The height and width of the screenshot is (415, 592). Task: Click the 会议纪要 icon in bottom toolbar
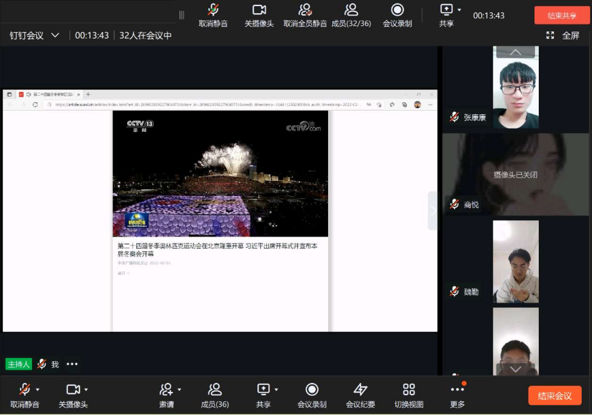(x=360, y=395)
